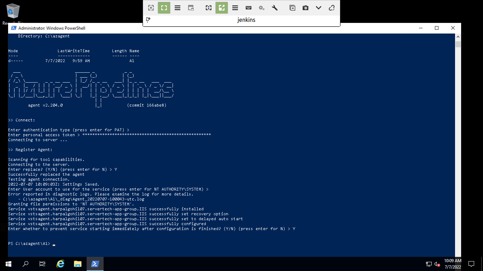
Task: Click the 'A1' directory name
Action: (132, 61)
